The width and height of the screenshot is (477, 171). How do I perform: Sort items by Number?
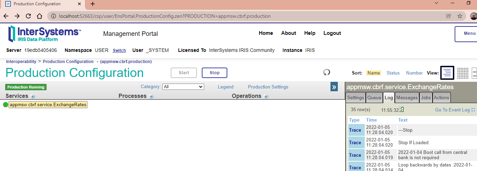tap(414, 73)
